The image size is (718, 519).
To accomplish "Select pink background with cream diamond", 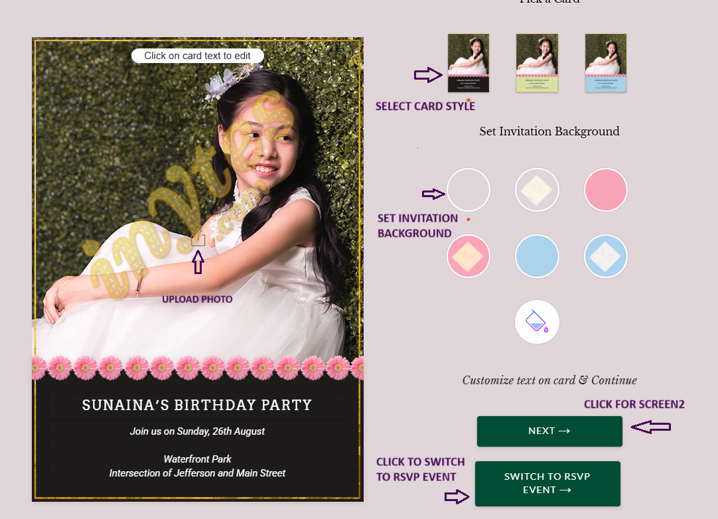I will 468,256.
